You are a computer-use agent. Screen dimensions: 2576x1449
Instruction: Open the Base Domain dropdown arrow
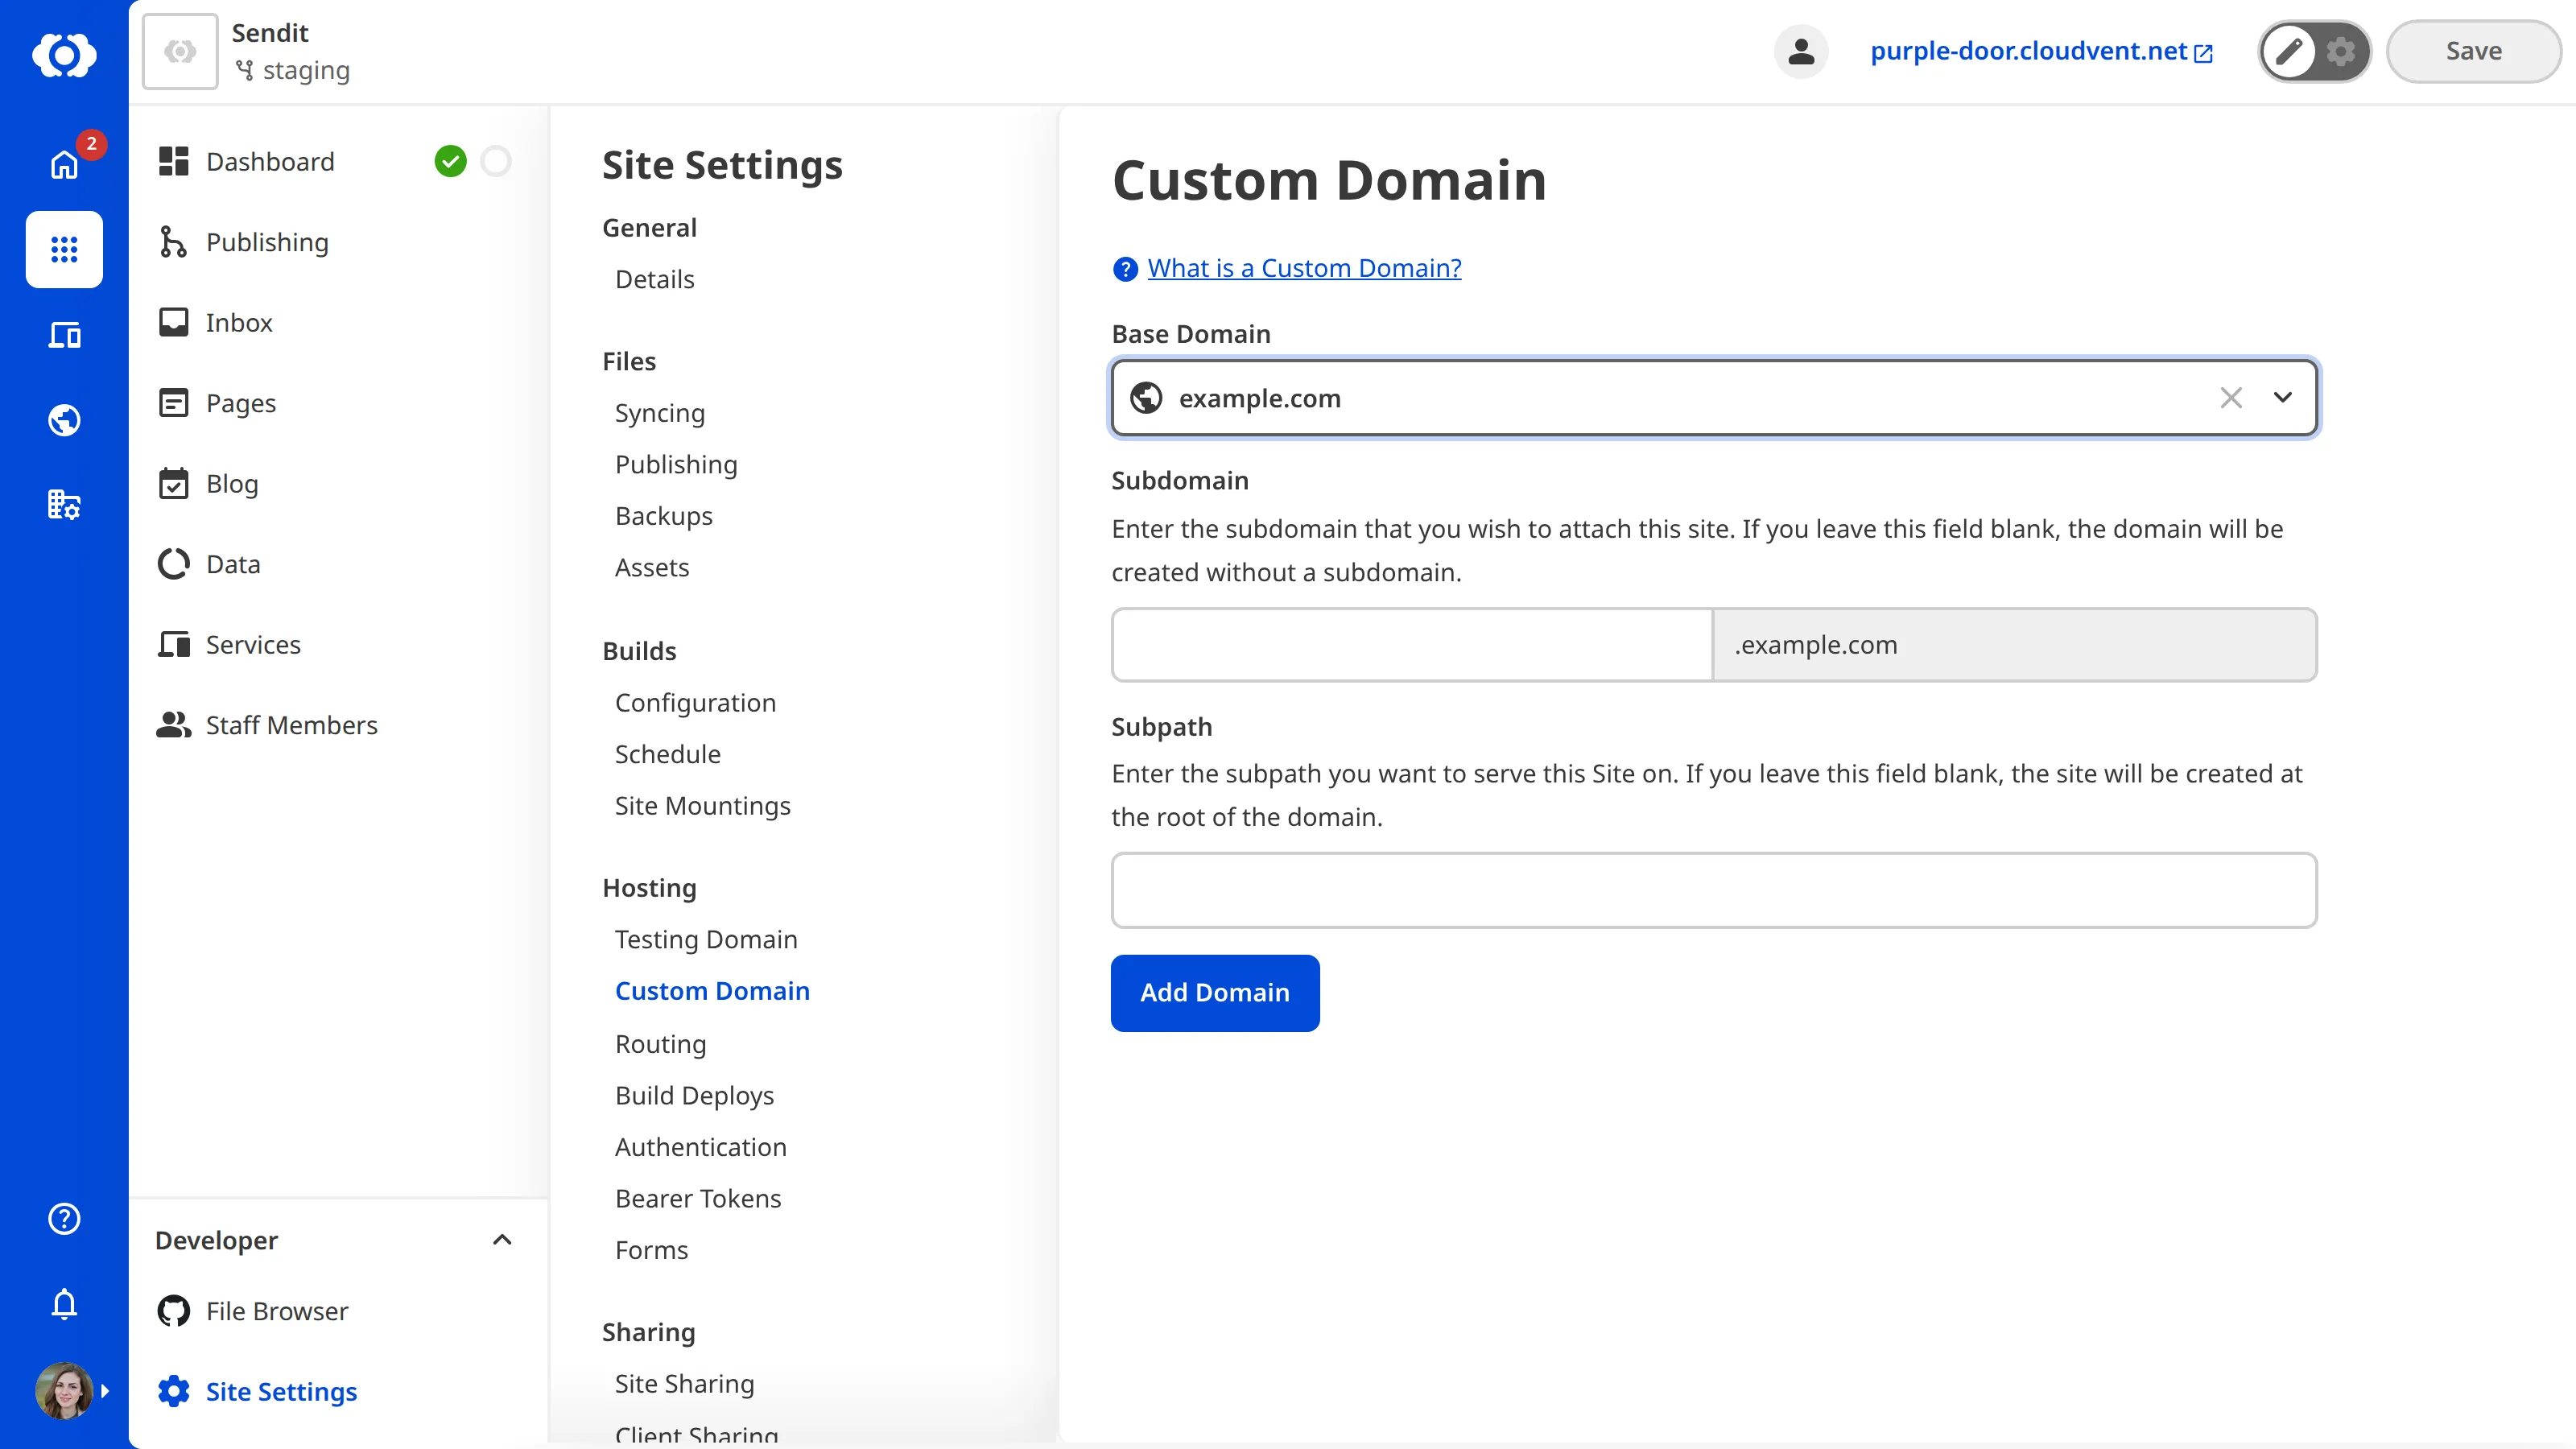2283,398
